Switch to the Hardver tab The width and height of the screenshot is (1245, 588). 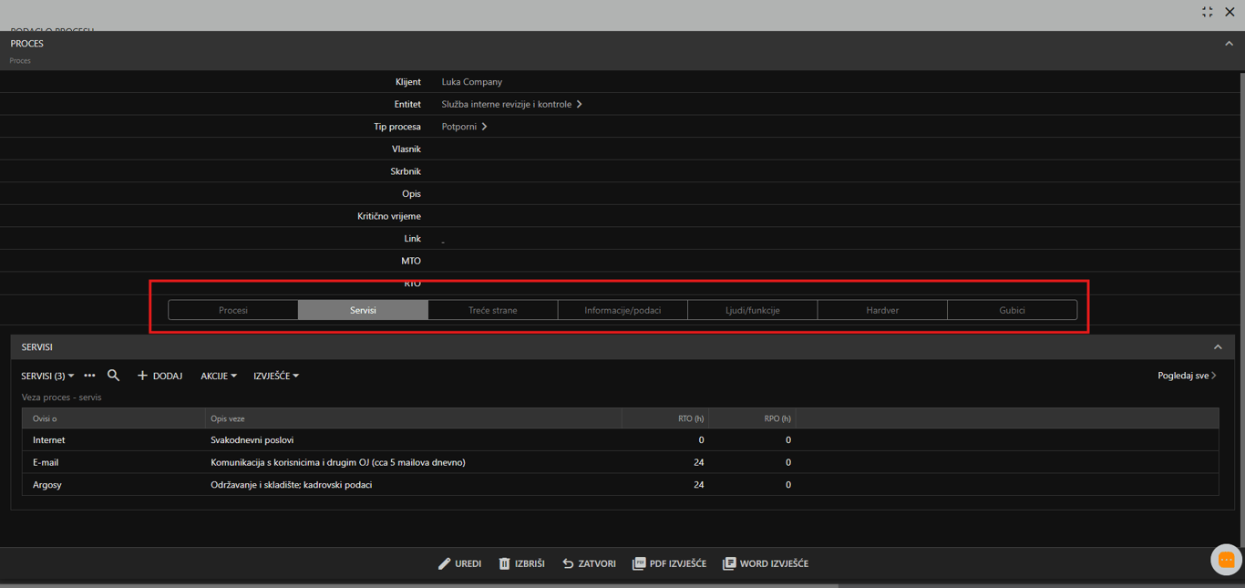[882, 310]
